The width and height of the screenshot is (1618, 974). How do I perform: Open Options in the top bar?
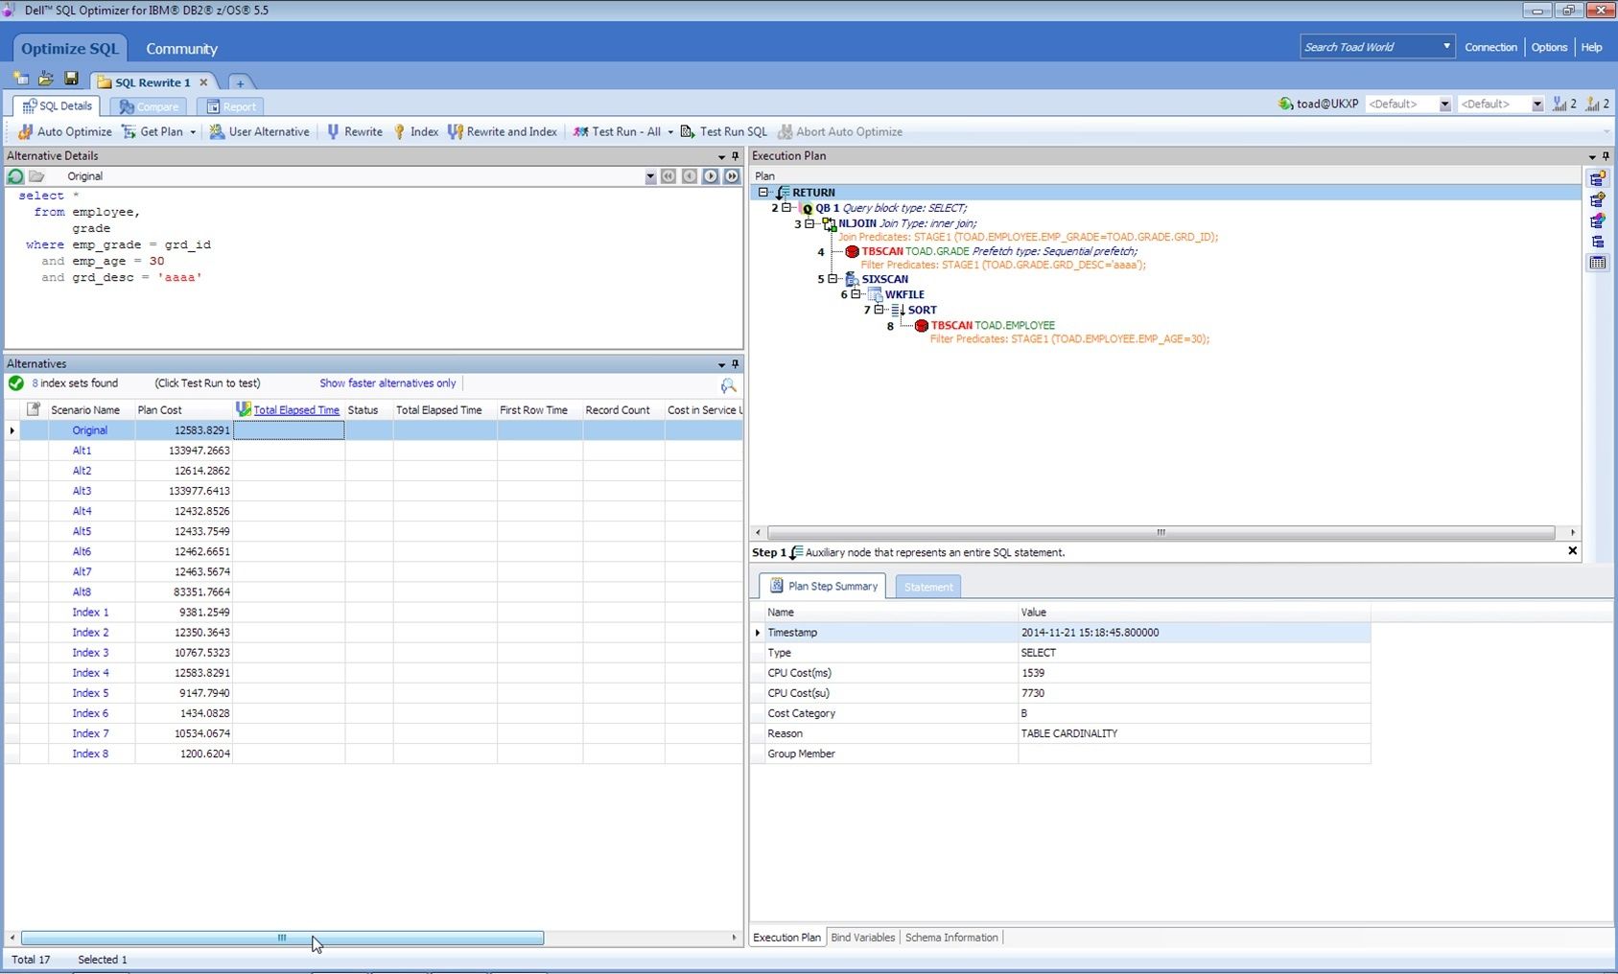pyautogui.click(x=1549, y=47)
